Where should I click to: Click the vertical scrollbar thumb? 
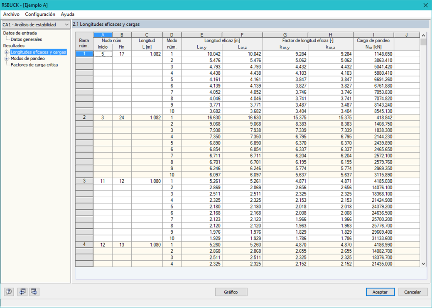pos(423,42)
